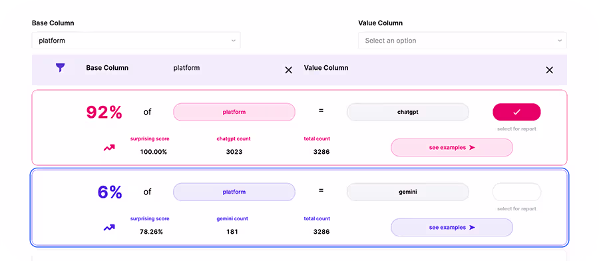Click the purple filter funnel icon
Image resolution: width=599 pixels, height=261 pixels.
click(61, 68)
